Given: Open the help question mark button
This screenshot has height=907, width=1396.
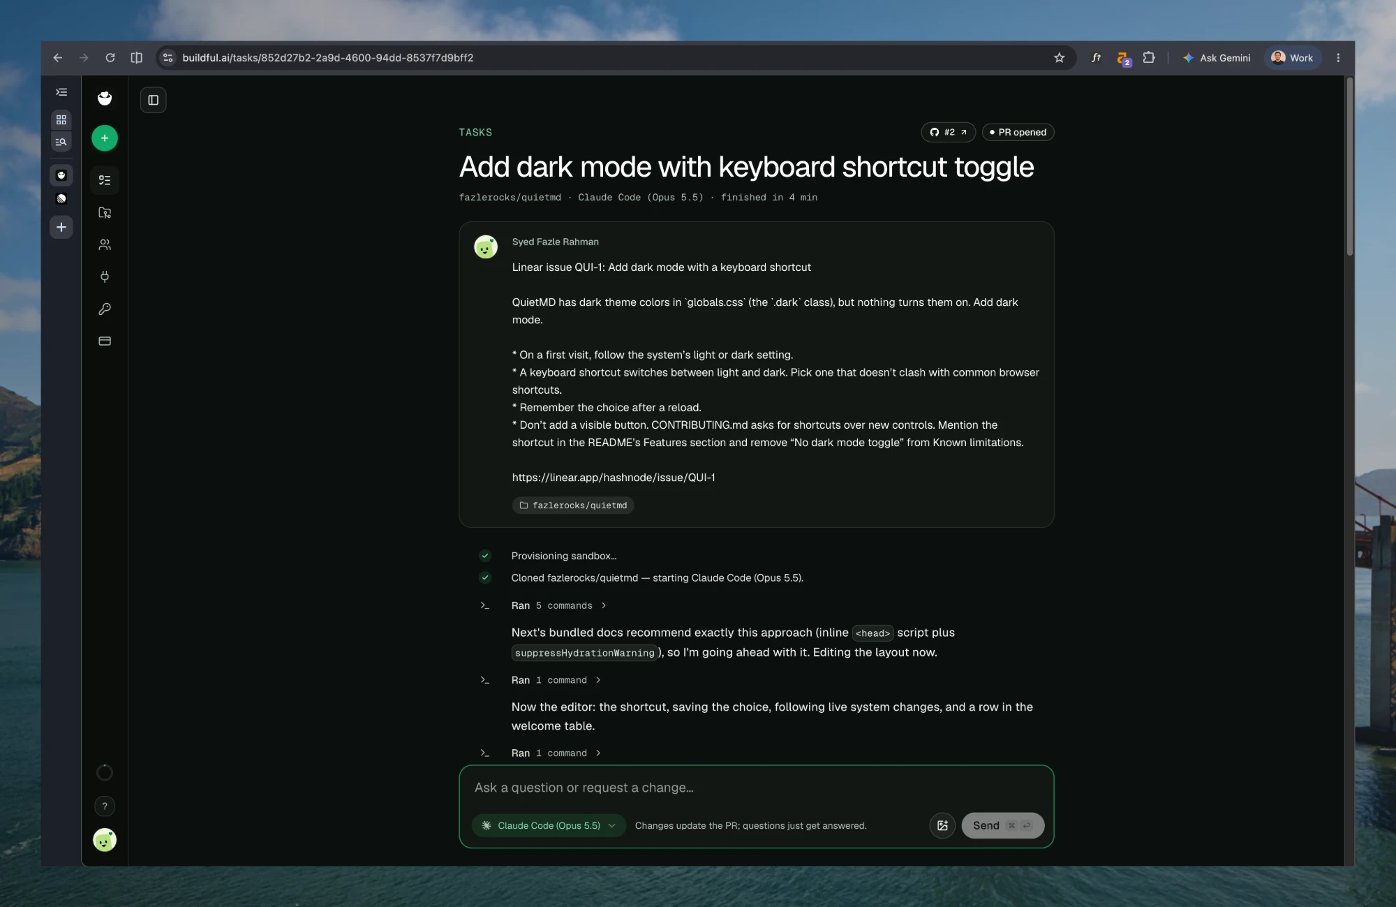Looking at the screenshot, I should 105,806.
